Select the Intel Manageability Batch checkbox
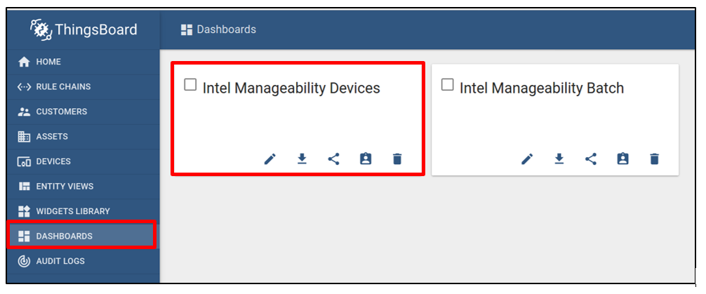This screenshot has height=294, width=706. (x=447, y=86)
